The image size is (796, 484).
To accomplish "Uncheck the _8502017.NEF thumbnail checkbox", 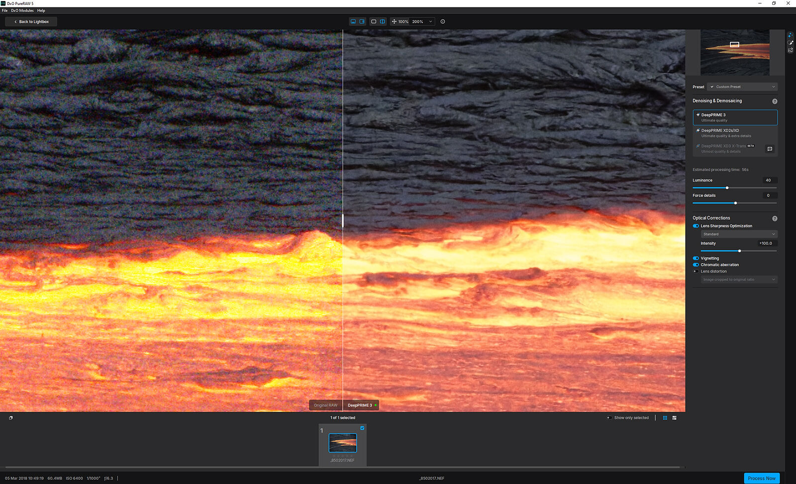I will [x=362, y=428].
